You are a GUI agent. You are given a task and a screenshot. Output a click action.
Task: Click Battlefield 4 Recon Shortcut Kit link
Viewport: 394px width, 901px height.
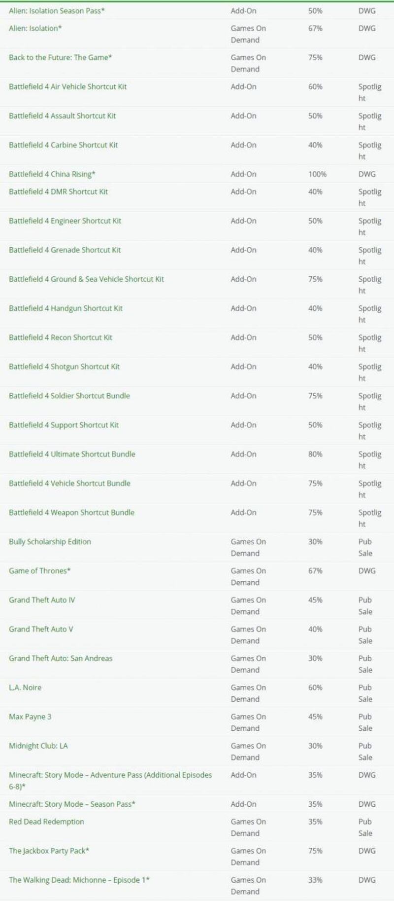(61, 338)
